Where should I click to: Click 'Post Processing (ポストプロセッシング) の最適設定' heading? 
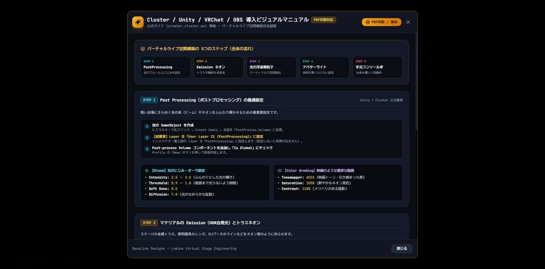tap(212, 100)
